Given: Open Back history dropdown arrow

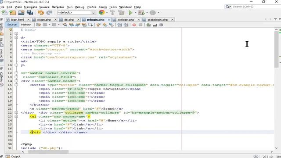Looking at the screenshot, I should coord(49,25).
